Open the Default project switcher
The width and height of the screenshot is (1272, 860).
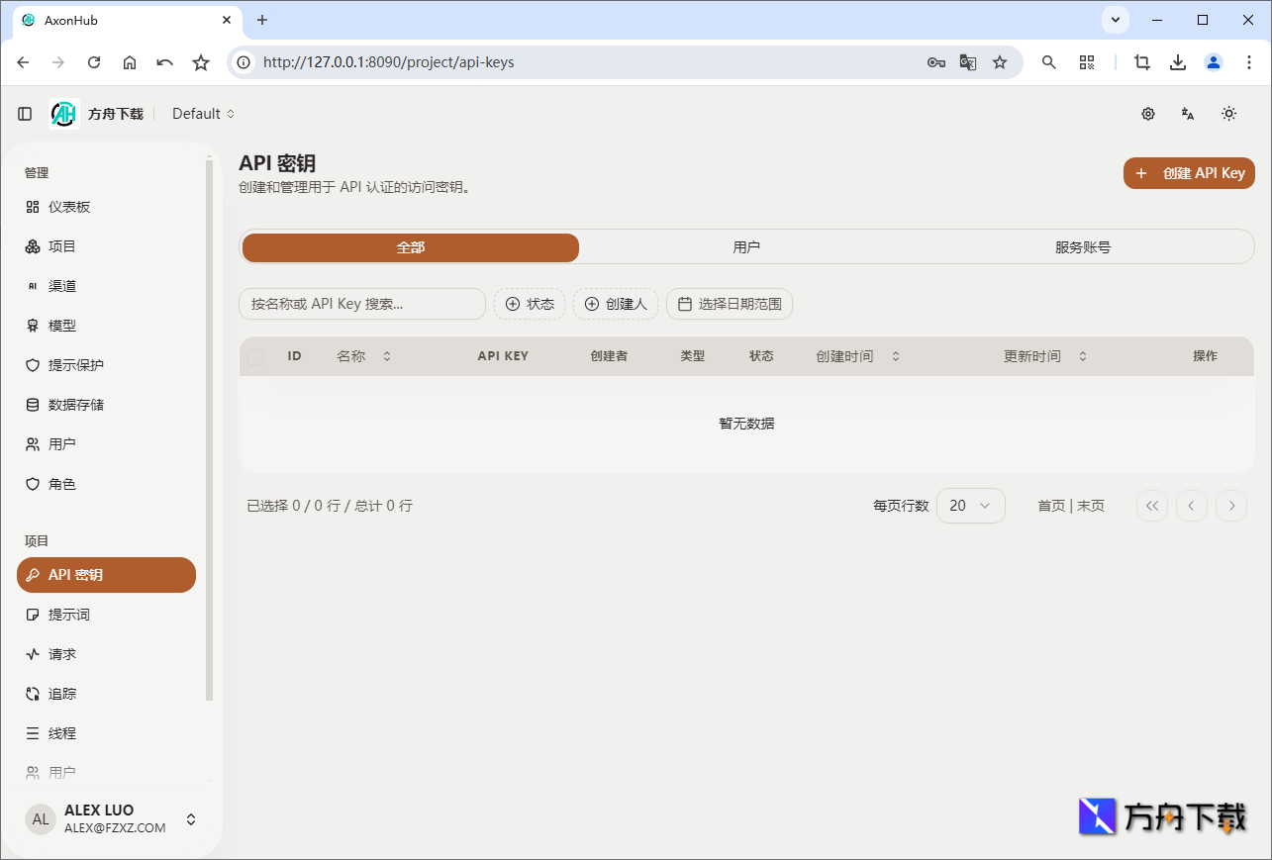pyautogui.click(x=202, y=114)
